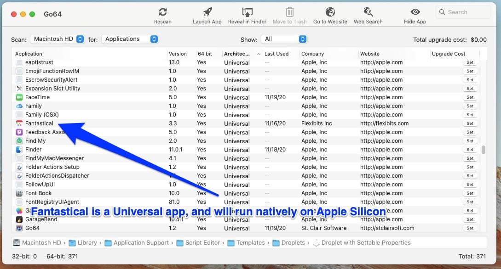Click Set button for GarageBand row
This screenshot has width=501, height=269.
(470, 219)
